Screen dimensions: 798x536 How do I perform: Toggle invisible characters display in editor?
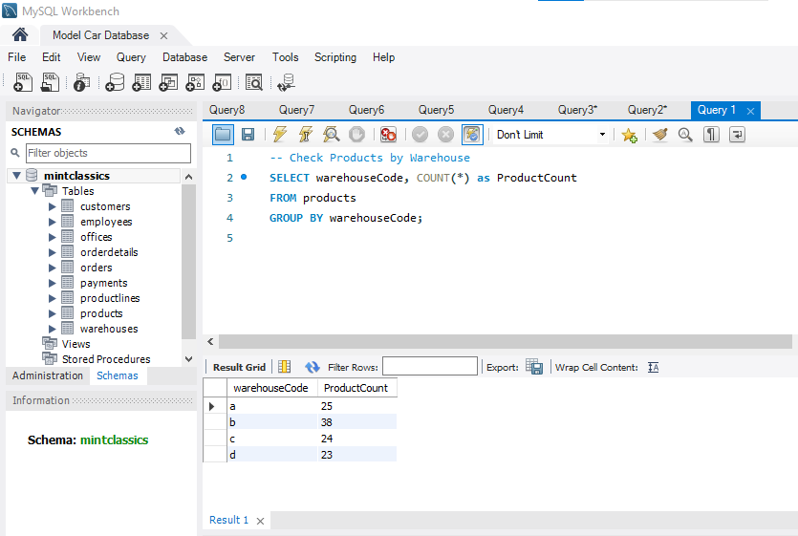pos(711,135)
